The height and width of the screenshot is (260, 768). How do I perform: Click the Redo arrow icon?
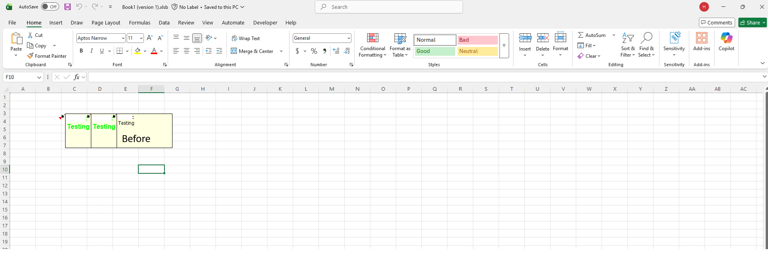(95, 7)
